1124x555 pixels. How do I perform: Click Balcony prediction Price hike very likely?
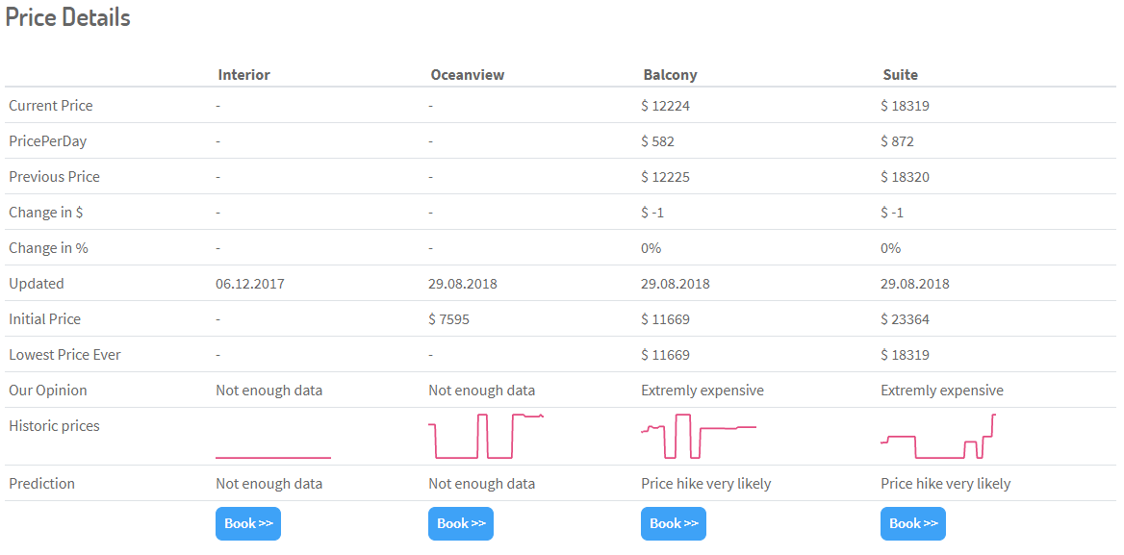coord(706,484)
